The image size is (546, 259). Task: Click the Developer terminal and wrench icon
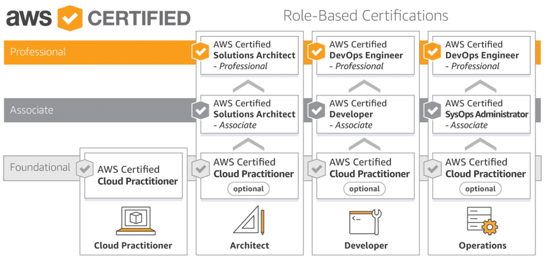(x=365, y=221)
